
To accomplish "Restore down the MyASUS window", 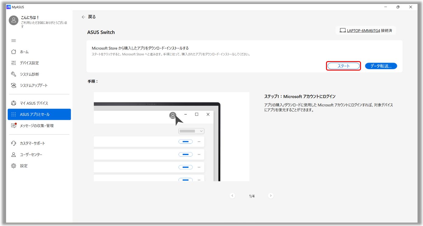I will click(x=398, y=7).
